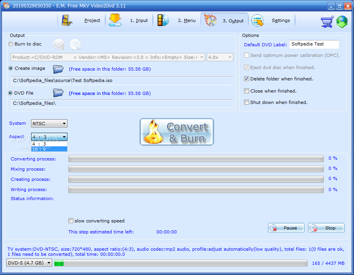Choose 16 : 9 aspect option
Viewport: 354px width, 275px height.
pyautogui.click(x=49, y=149)
